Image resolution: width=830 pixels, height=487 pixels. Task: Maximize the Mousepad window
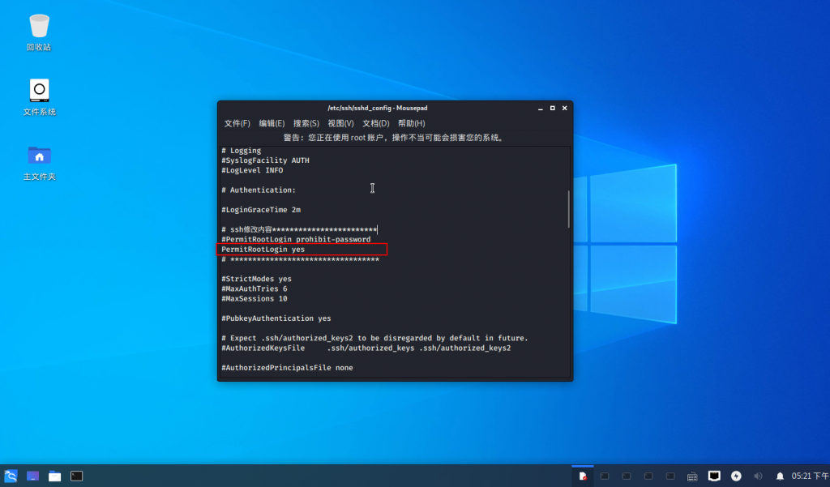pyautogui.click(x=553, y=108)
